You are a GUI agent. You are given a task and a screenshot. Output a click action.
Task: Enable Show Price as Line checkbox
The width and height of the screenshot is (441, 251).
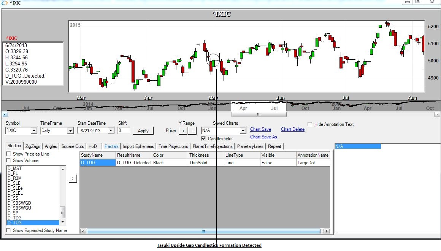pos(9,154)
